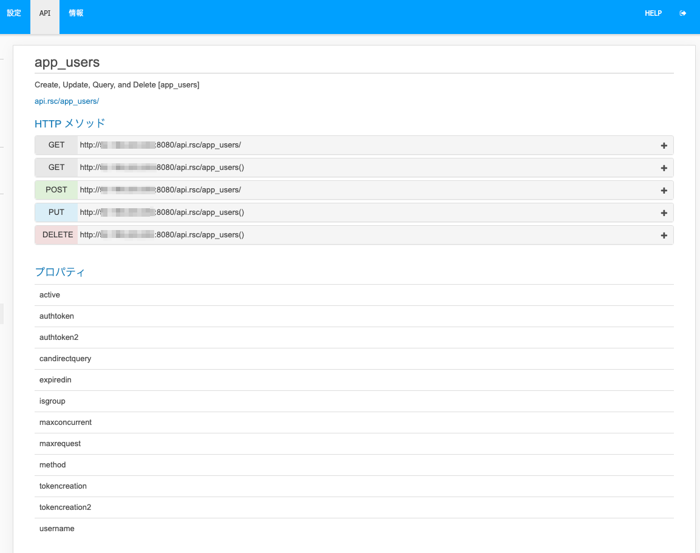
Task: Open the 設定 tab
Action: [x=14, y=13]
